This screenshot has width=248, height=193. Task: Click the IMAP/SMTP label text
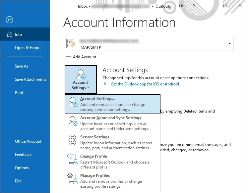[90, 47]
